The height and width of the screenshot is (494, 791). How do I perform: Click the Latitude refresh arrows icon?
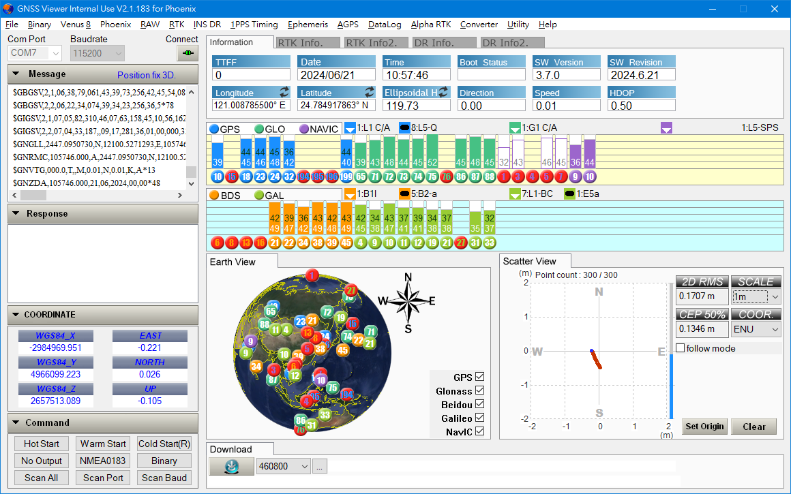click(369, 92)
